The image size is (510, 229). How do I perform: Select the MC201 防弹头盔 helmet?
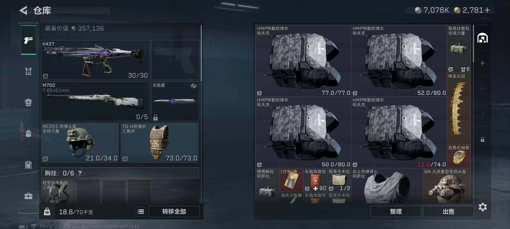tap(80, 143)
